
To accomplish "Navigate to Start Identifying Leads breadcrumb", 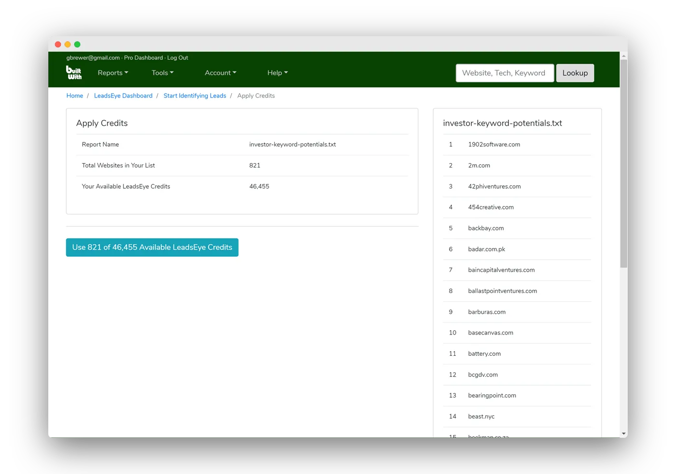I will [195, 96].
